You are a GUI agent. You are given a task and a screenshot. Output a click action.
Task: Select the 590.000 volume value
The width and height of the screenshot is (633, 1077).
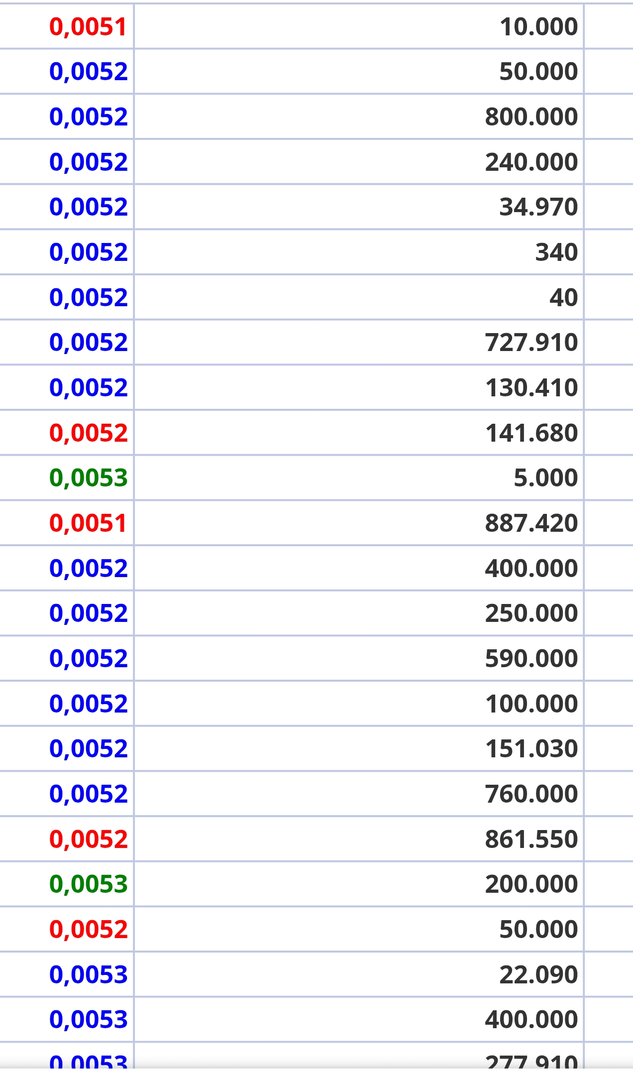pos(531,658)
